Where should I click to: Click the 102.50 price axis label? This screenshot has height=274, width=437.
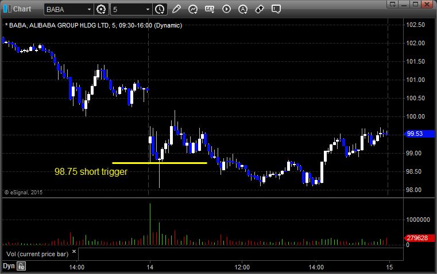[415, 25]
